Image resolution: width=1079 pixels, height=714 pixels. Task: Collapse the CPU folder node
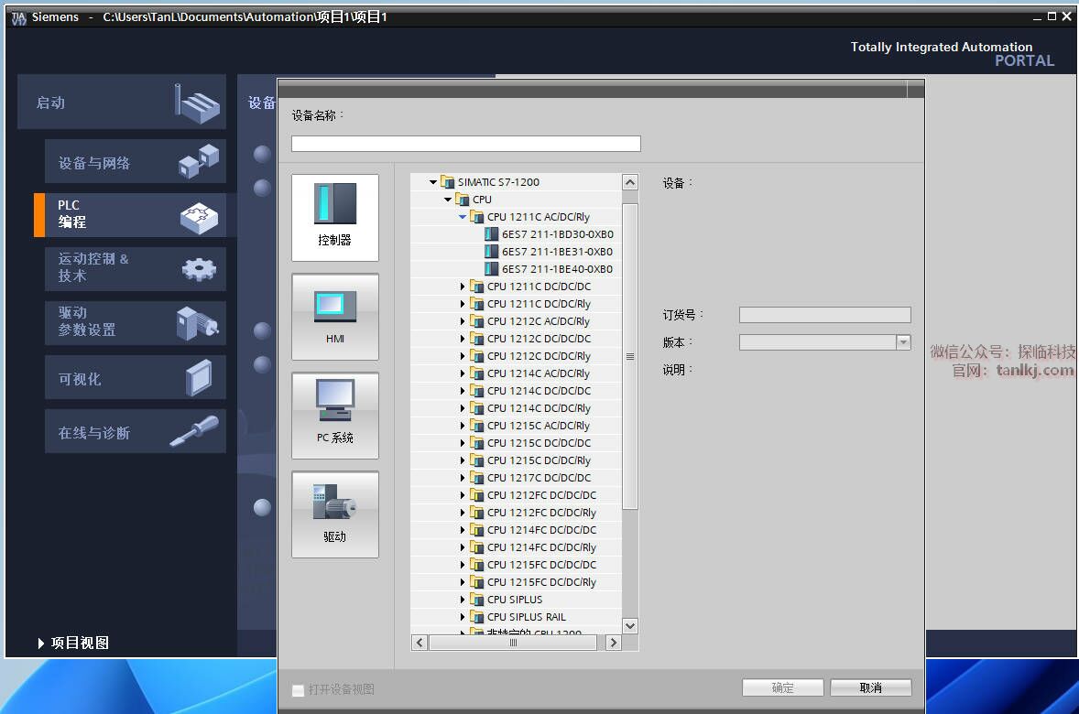(448, 200)
